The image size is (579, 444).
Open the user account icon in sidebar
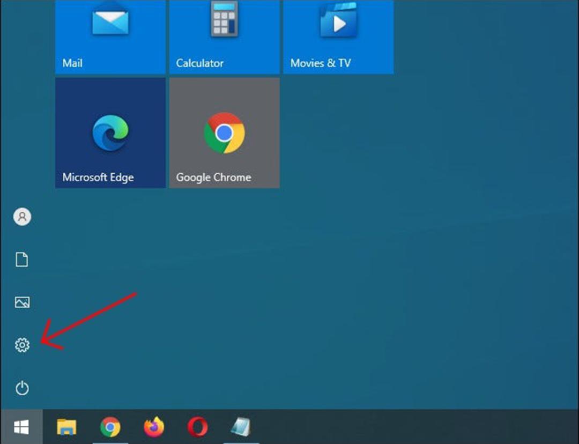[22, 217]
